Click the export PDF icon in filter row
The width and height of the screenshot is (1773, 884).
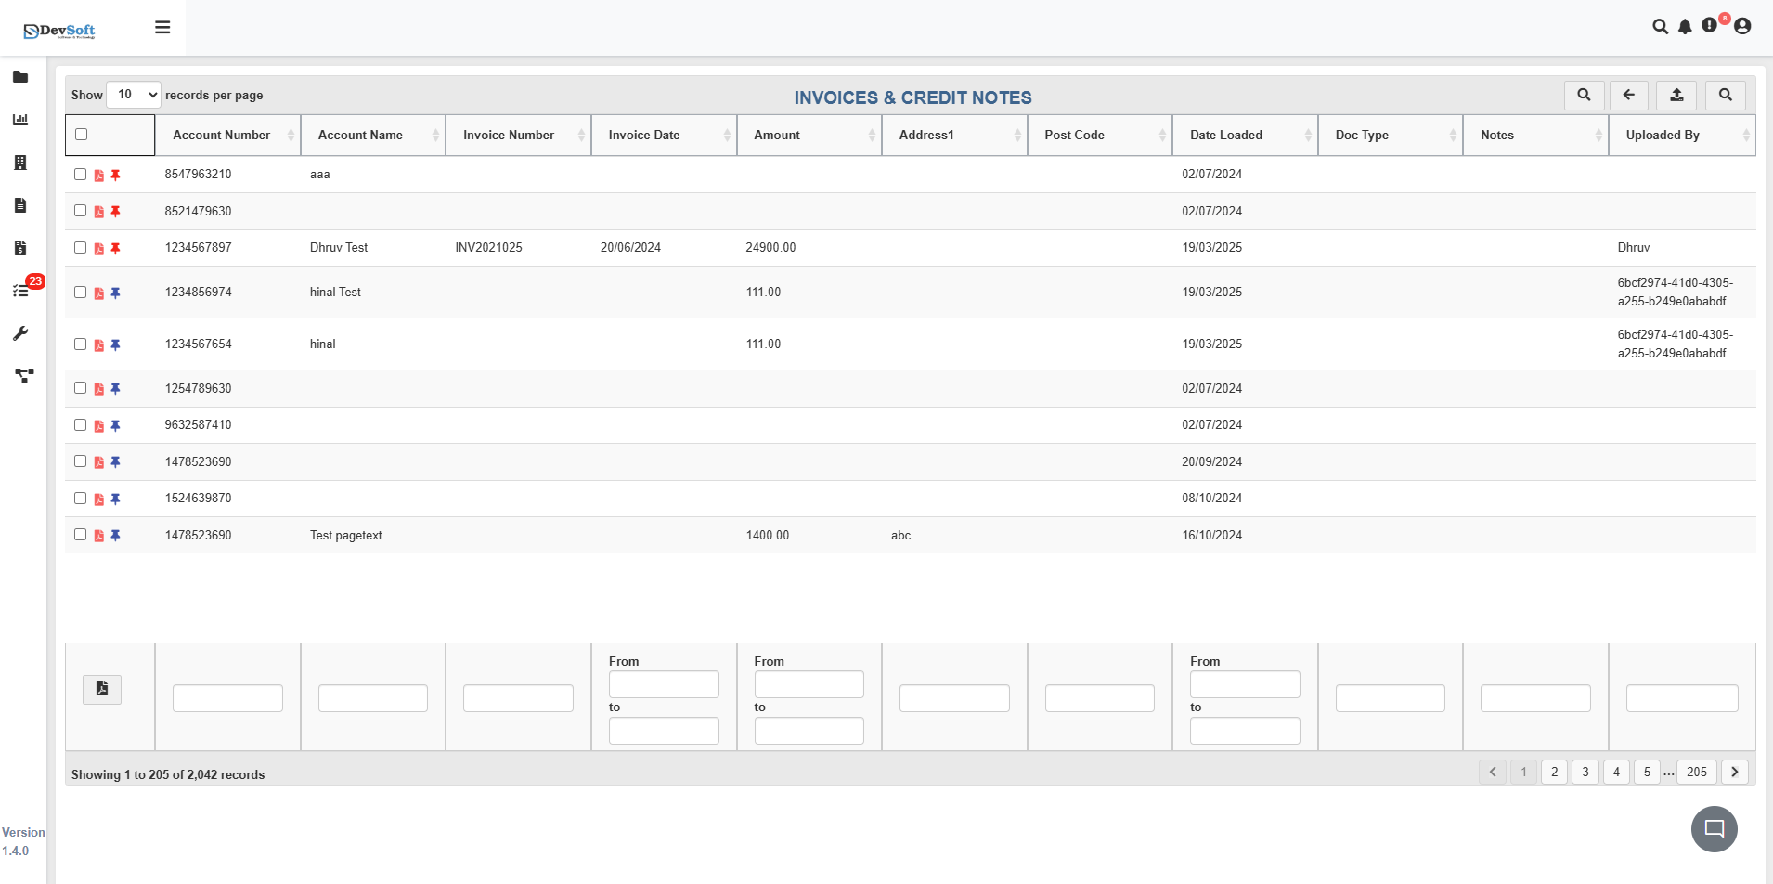(x=101, y=689)
